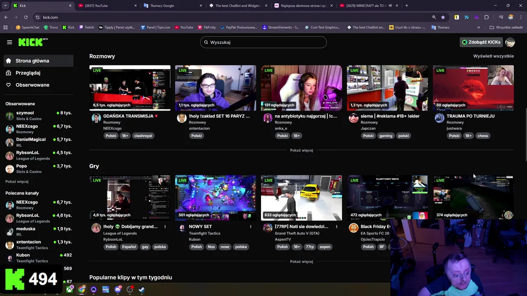
Task: Open the browser extensions puzzle icon
Action: point(487,17)
